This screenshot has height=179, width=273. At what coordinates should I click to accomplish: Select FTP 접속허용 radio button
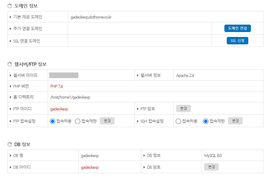[x=52, y=121]
